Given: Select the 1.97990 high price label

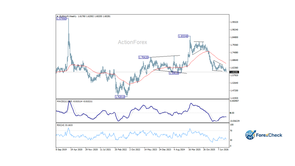Looking at the screenshot, I should click(61, 19).
